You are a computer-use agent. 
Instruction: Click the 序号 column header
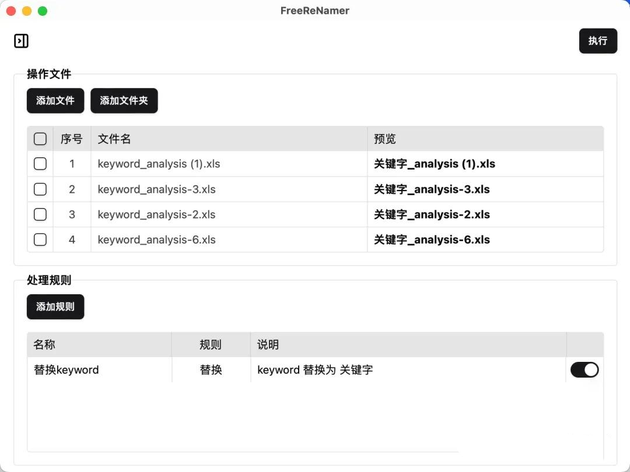click(72, 139)
